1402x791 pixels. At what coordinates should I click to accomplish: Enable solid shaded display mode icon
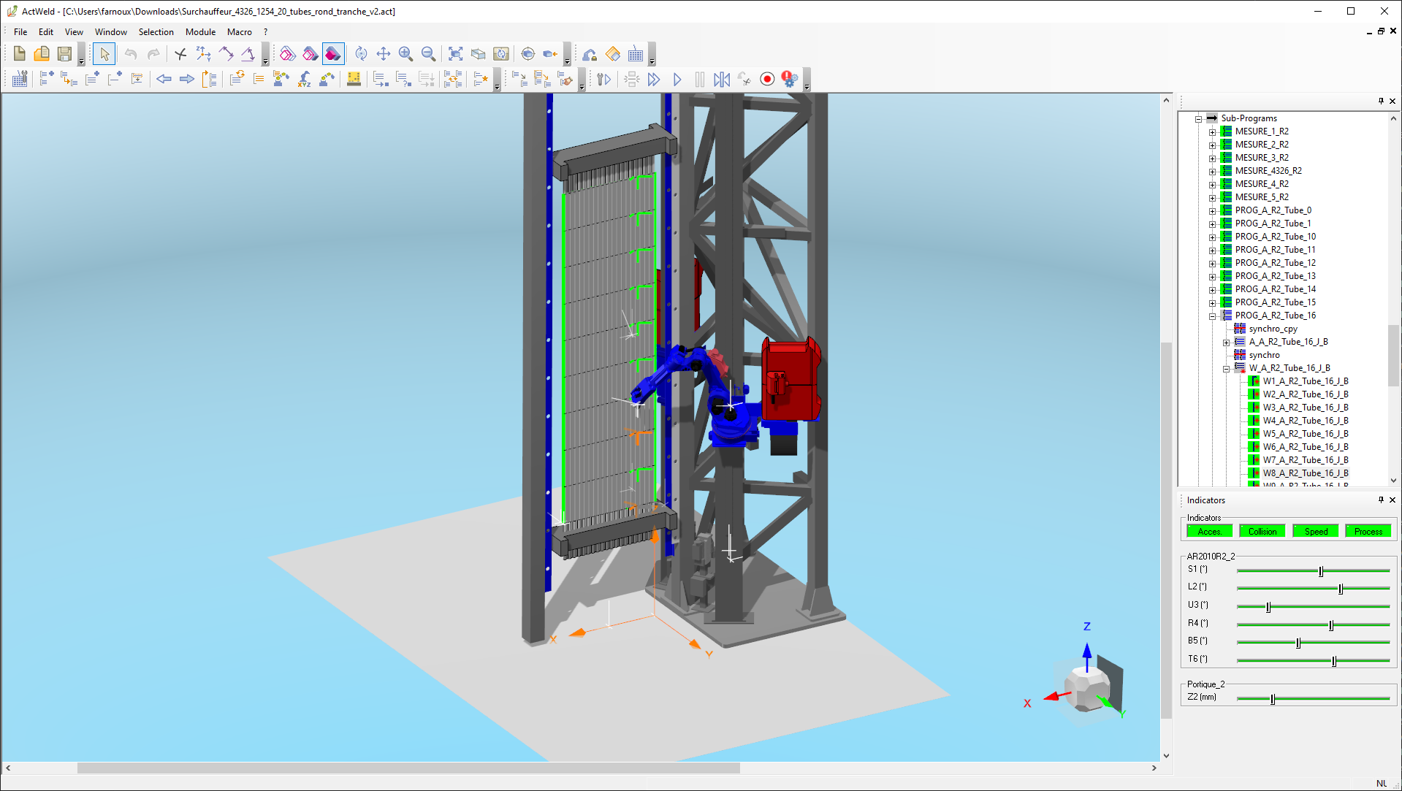[x=333, y=54]
